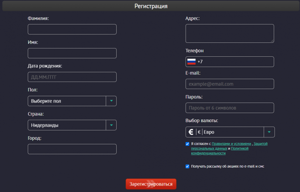Click the address textarea resize handle
The height and width of the screenshot is (192, 300).
pyautogui.click(x=272, y=41)
